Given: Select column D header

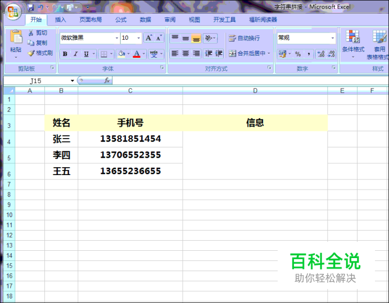Looking at the screenshot, I should click(x=255, y=91).
